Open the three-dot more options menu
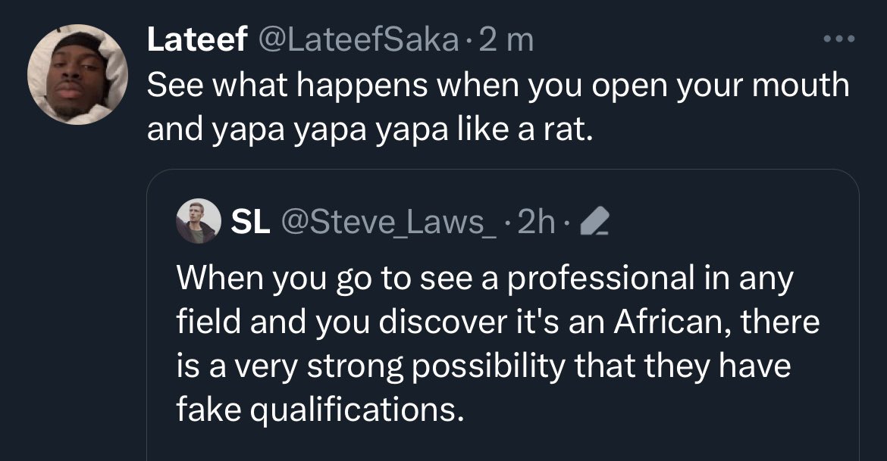The width and height of the screenshot is (887, 461). [840, 39]
